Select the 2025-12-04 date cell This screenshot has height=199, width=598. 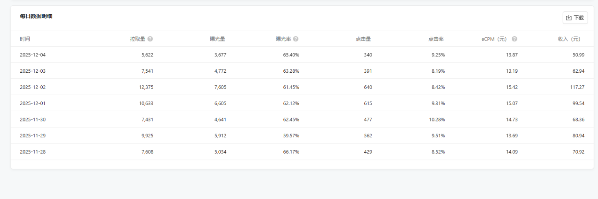(x=33, y=55)
